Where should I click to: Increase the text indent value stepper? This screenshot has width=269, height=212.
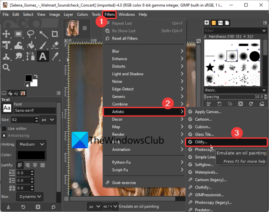32,171
